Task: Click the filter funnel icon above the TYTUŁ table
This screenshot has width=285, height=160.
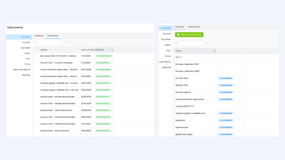Action: (207, 43)
